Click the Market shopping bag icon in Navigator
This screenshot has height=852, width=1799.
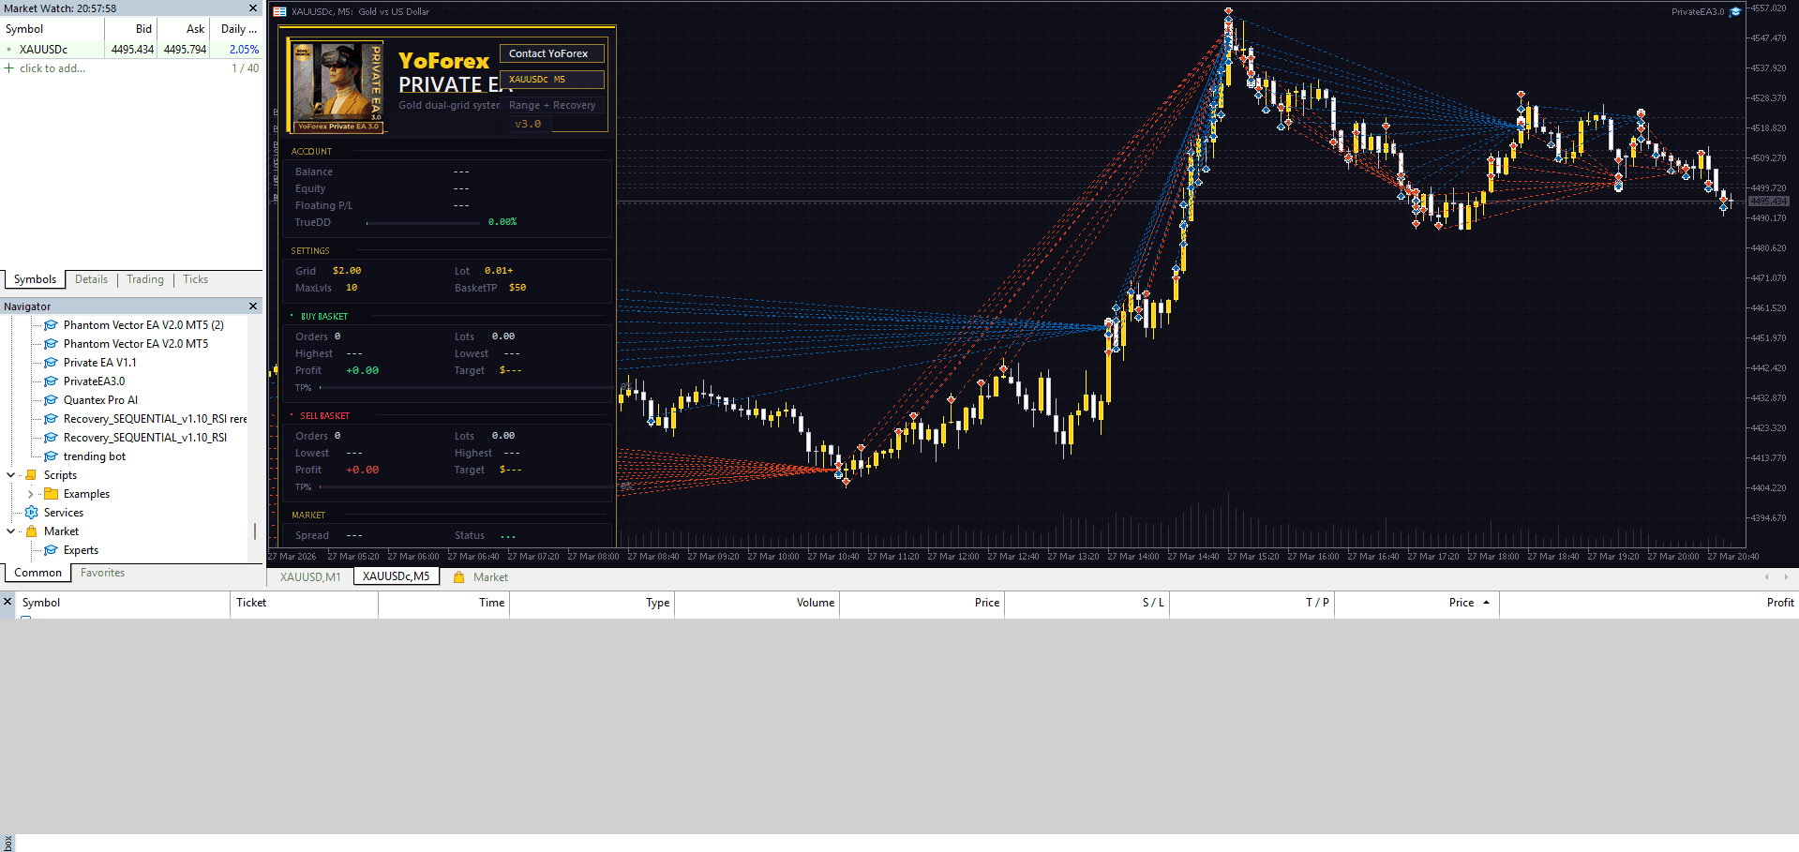[31, 531]
